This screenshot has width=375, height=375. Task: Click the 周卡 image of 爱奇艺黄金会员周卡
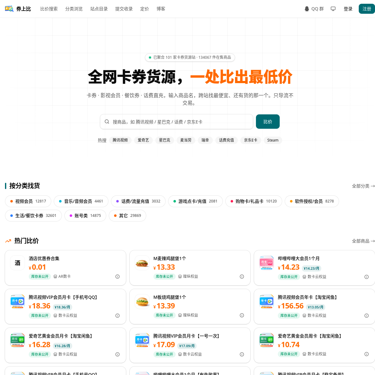point(267,340)
